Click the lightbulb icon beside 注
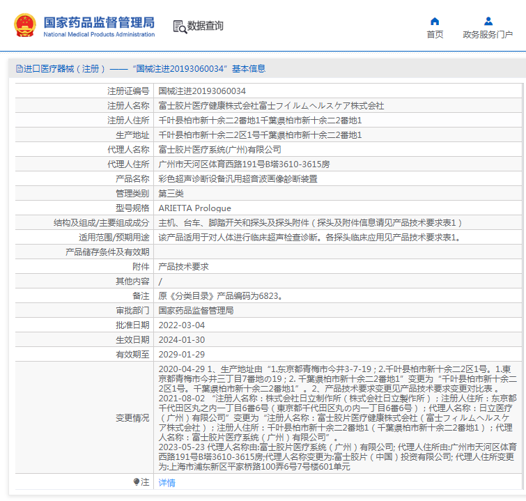Screen dimensions: 526x501 (x=137, y=482)
